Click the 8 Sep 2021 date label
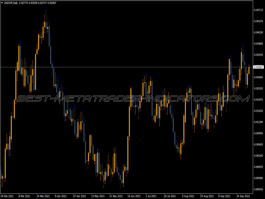The height and width of the screenshot is (199, 265). click(x=224, y=196)
